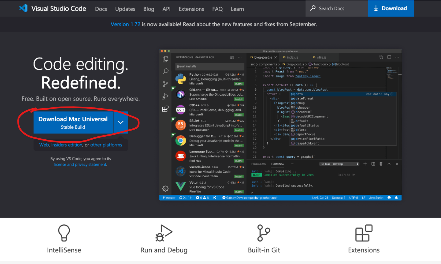Screen dimensions: 441x264
Task: Follow the Version 1.72 link
Action: tap(125, 24)
